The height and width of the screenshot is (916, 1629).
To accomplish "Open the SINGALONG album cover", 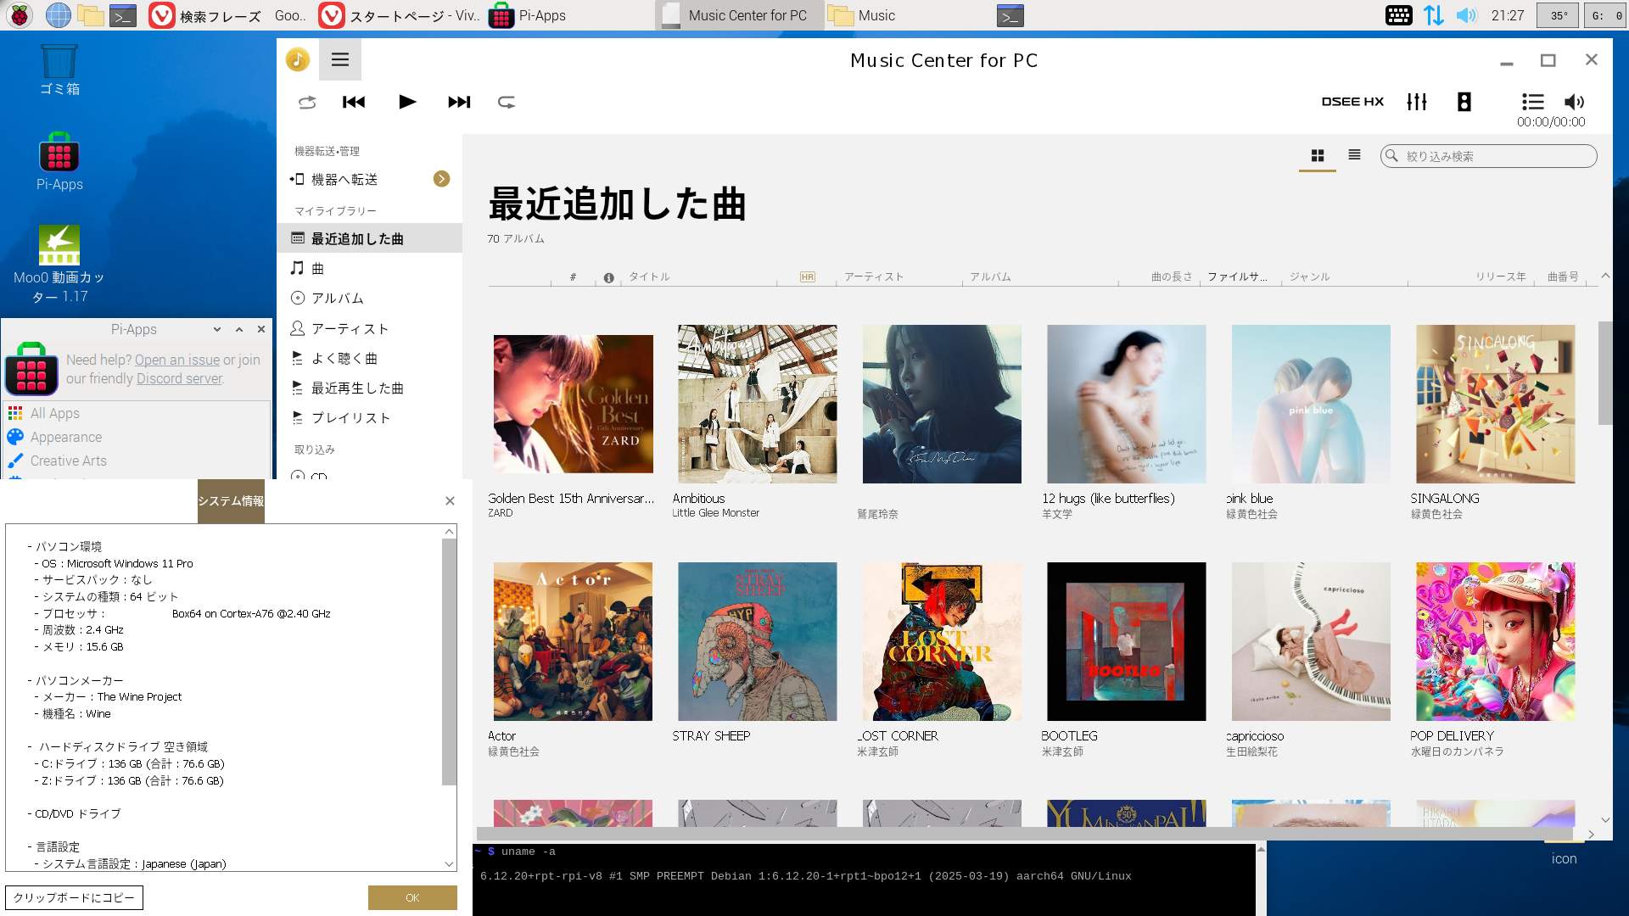I will coord(1495,404).
